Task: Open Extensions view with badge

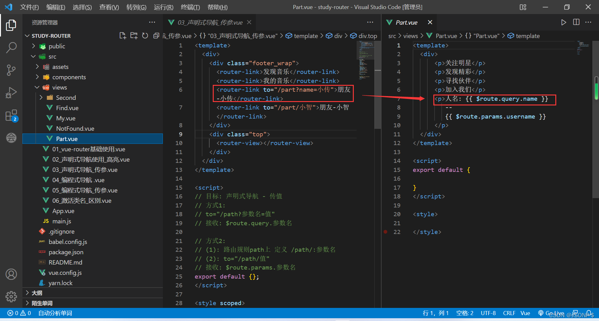Action: point(11,115)
